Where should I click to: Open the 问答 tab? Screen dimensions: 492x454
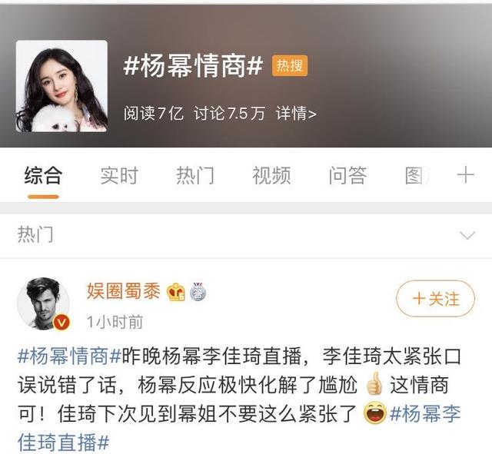point(347,175)
